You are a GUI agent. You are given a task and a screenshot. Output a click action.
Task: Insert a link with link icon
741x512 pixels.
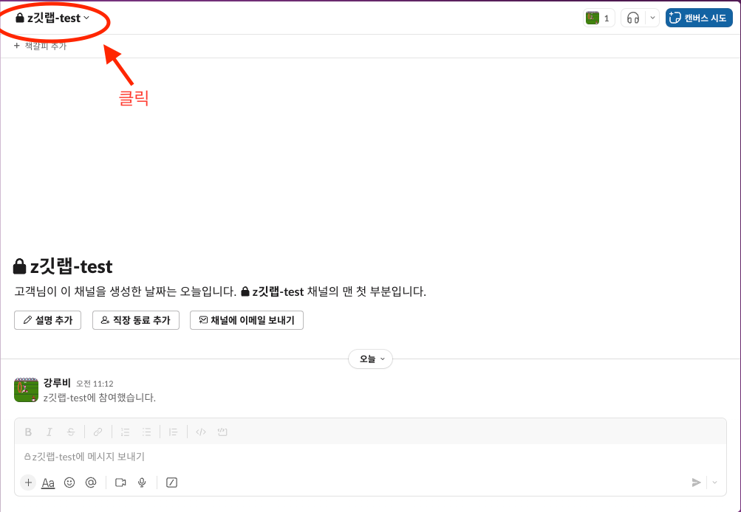[98, 432]
